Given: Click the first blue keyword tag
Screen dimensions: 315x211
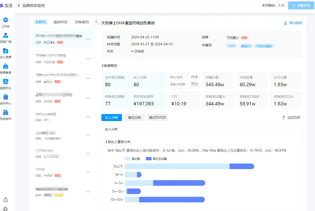Looking at the screenshot, I should click(232, 46).
